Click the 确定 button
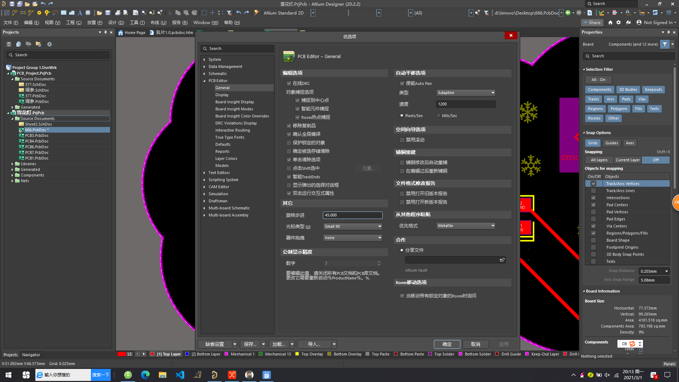 (447, 344)
